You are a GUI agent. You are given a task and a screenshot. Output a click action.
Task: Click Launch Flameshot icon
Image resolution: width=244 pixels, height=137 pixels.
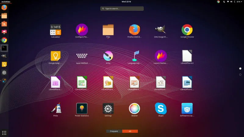click(x=161, y=56)
